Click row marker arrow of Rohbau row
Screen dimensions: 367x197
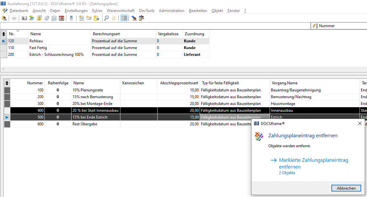[4, 41]
